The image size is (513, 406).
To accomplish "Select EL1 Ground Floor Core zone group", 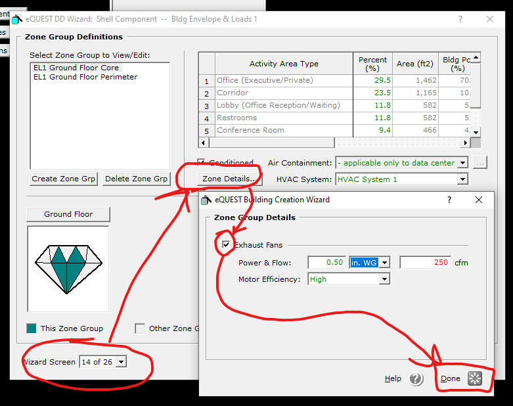I will (76, 68).
